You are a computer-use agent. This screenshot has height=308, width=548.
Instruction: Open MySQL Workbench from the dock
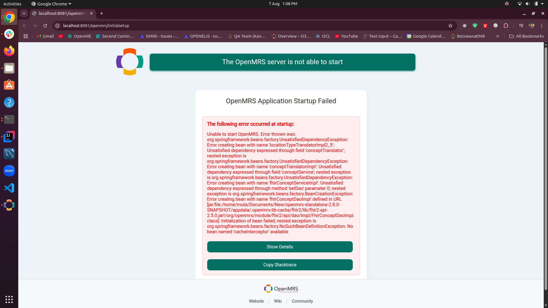[9, 154]
